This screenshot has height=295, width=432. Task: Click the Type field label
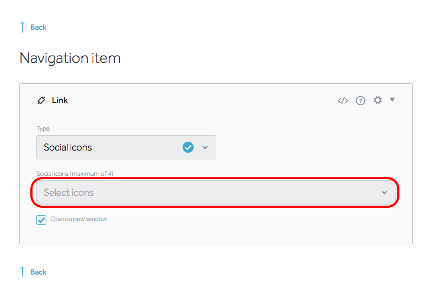click(43, 128)
